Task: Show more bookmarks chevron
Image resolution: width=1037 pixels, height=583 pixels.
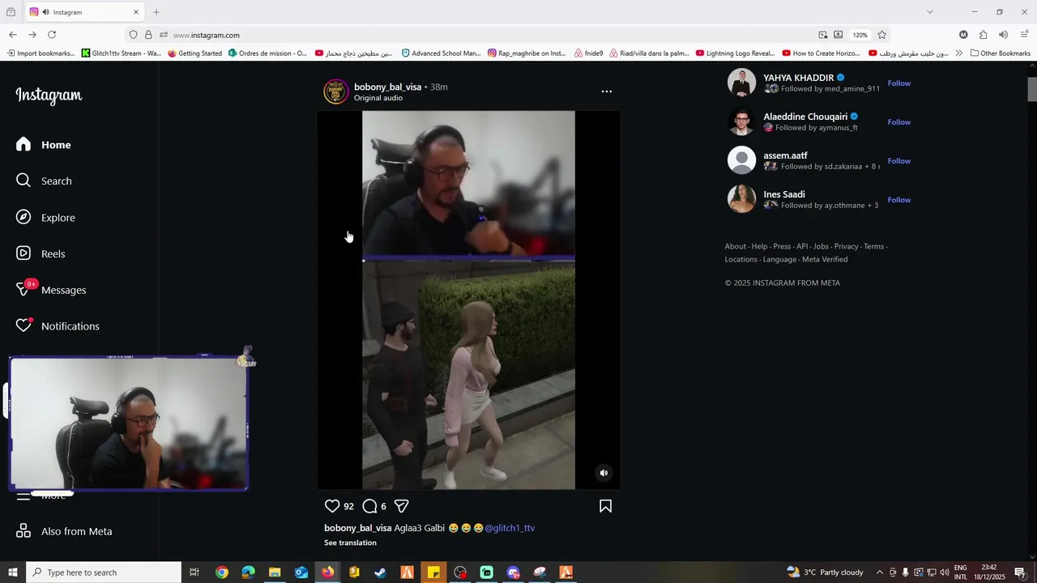Action: (x=958, y=53)
